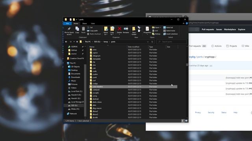Click Pull requests in GitHub header
Screen dimensions: 252x141
coord(208,29)
